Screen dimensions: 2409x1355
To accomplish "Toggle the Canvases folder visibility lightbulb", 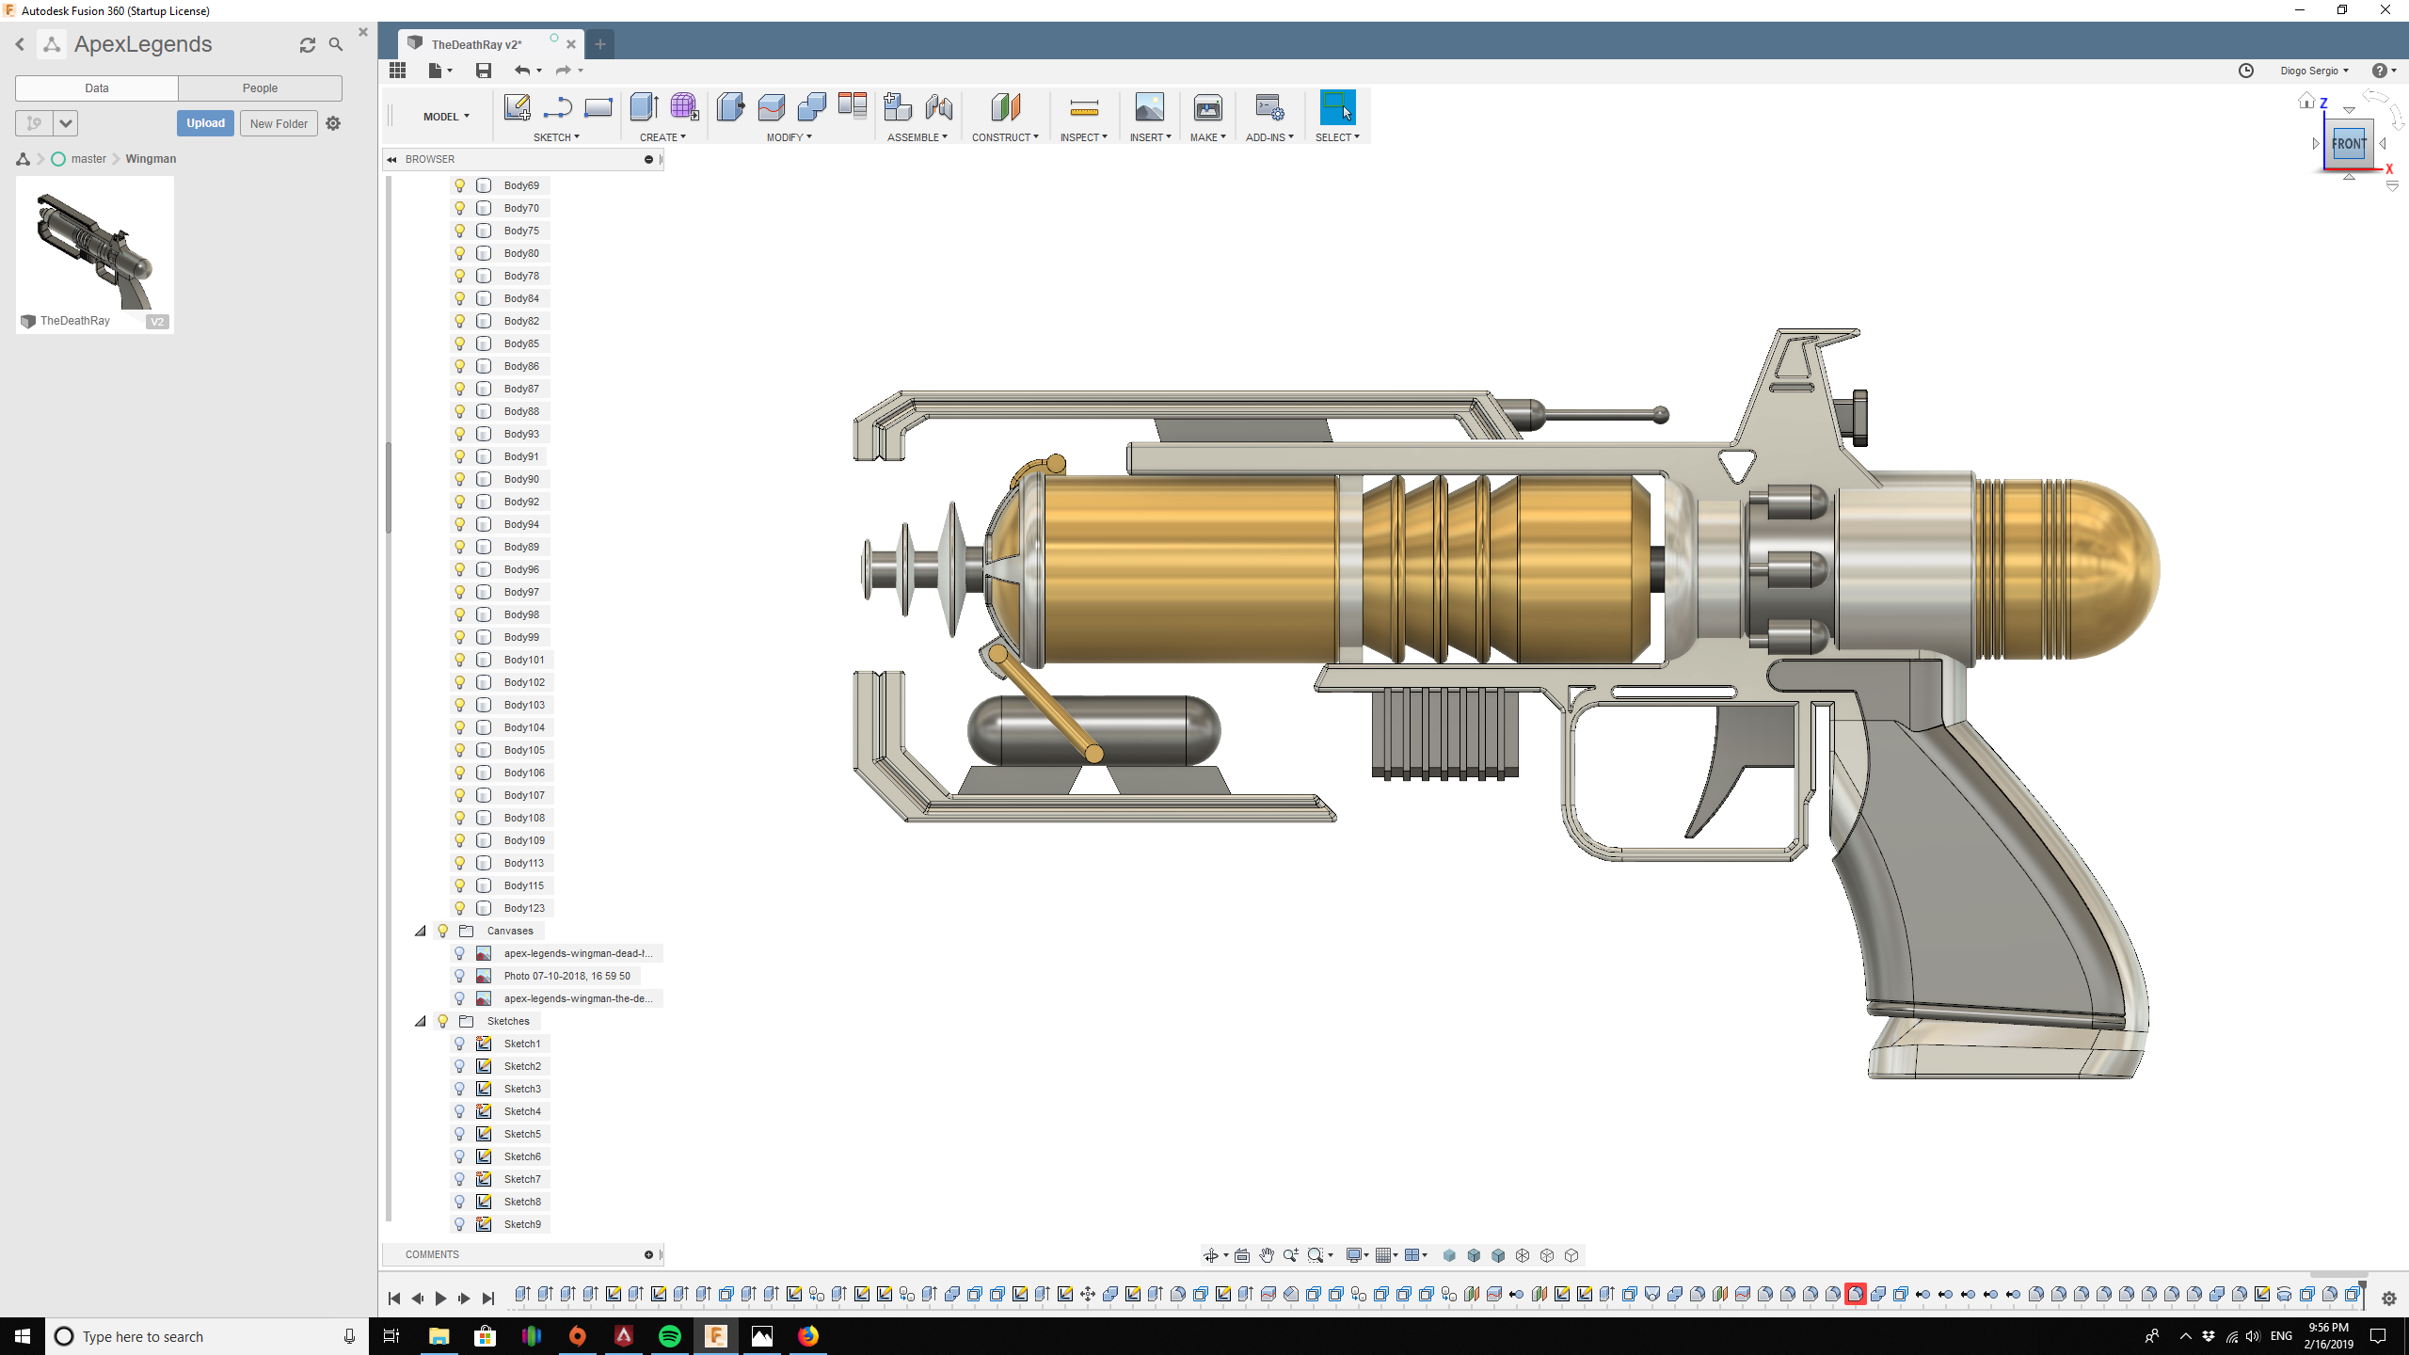I will point(443,931).
